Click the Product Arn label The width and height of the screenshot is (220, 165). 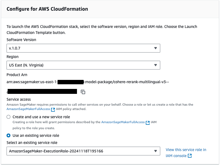tap(17, 75)
